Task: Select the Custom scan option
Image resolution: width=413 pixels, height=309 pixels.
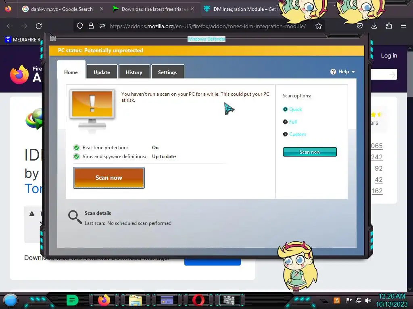Action: point(294,134)
